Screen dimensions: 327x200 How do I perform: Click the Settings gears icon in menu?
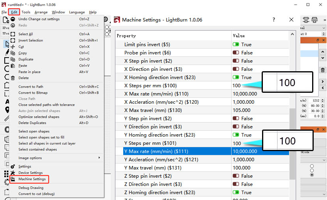[x=13, y=166]
